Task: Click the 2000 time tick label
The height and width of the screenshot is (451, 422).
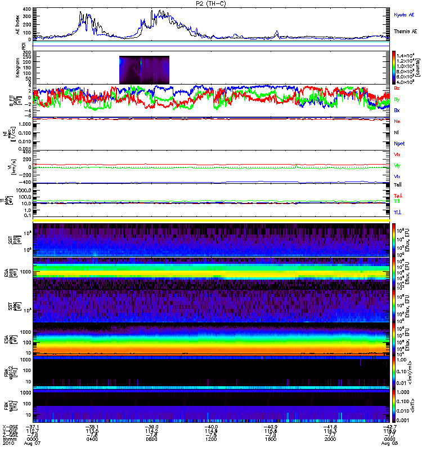Action: coord(330,439)
